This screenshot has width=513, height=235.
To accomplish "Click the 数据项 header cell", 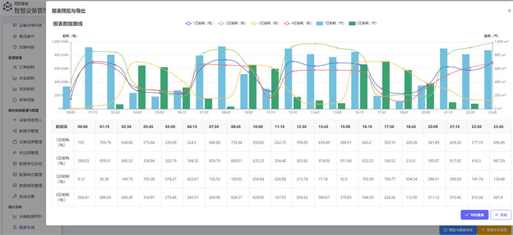I will (x=63, y=126).
